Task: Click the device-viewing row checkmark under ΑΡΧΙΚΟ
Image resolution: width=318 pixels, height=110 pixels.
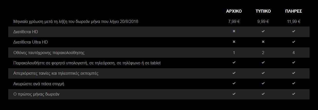Action: coord(234,63)
